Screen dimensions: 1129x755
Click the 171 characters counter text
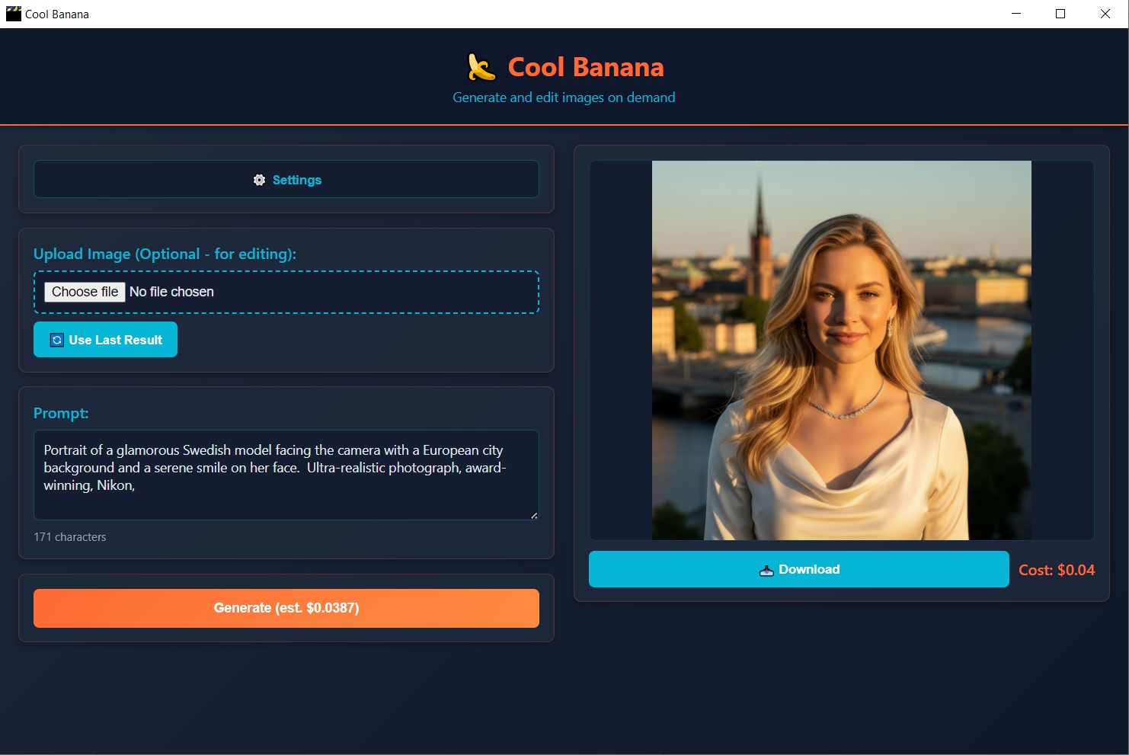coord(69,536)
